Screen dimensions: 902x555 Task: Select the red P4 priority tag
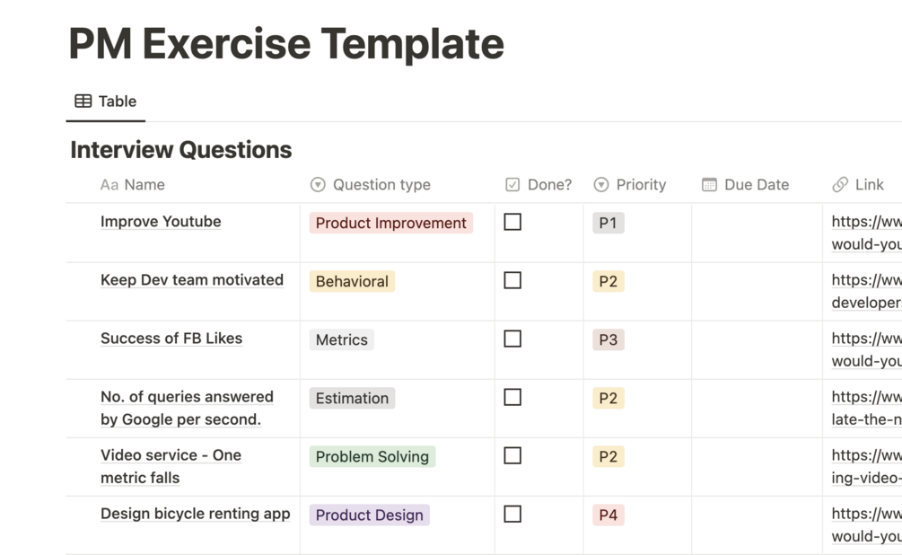[608, 515]
